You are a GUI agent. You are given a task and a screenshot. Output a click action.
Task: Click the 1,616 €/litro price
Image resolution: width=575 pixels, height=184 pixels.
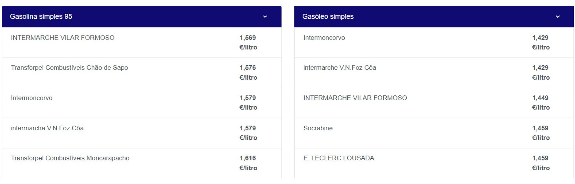[x=248, y=163]
